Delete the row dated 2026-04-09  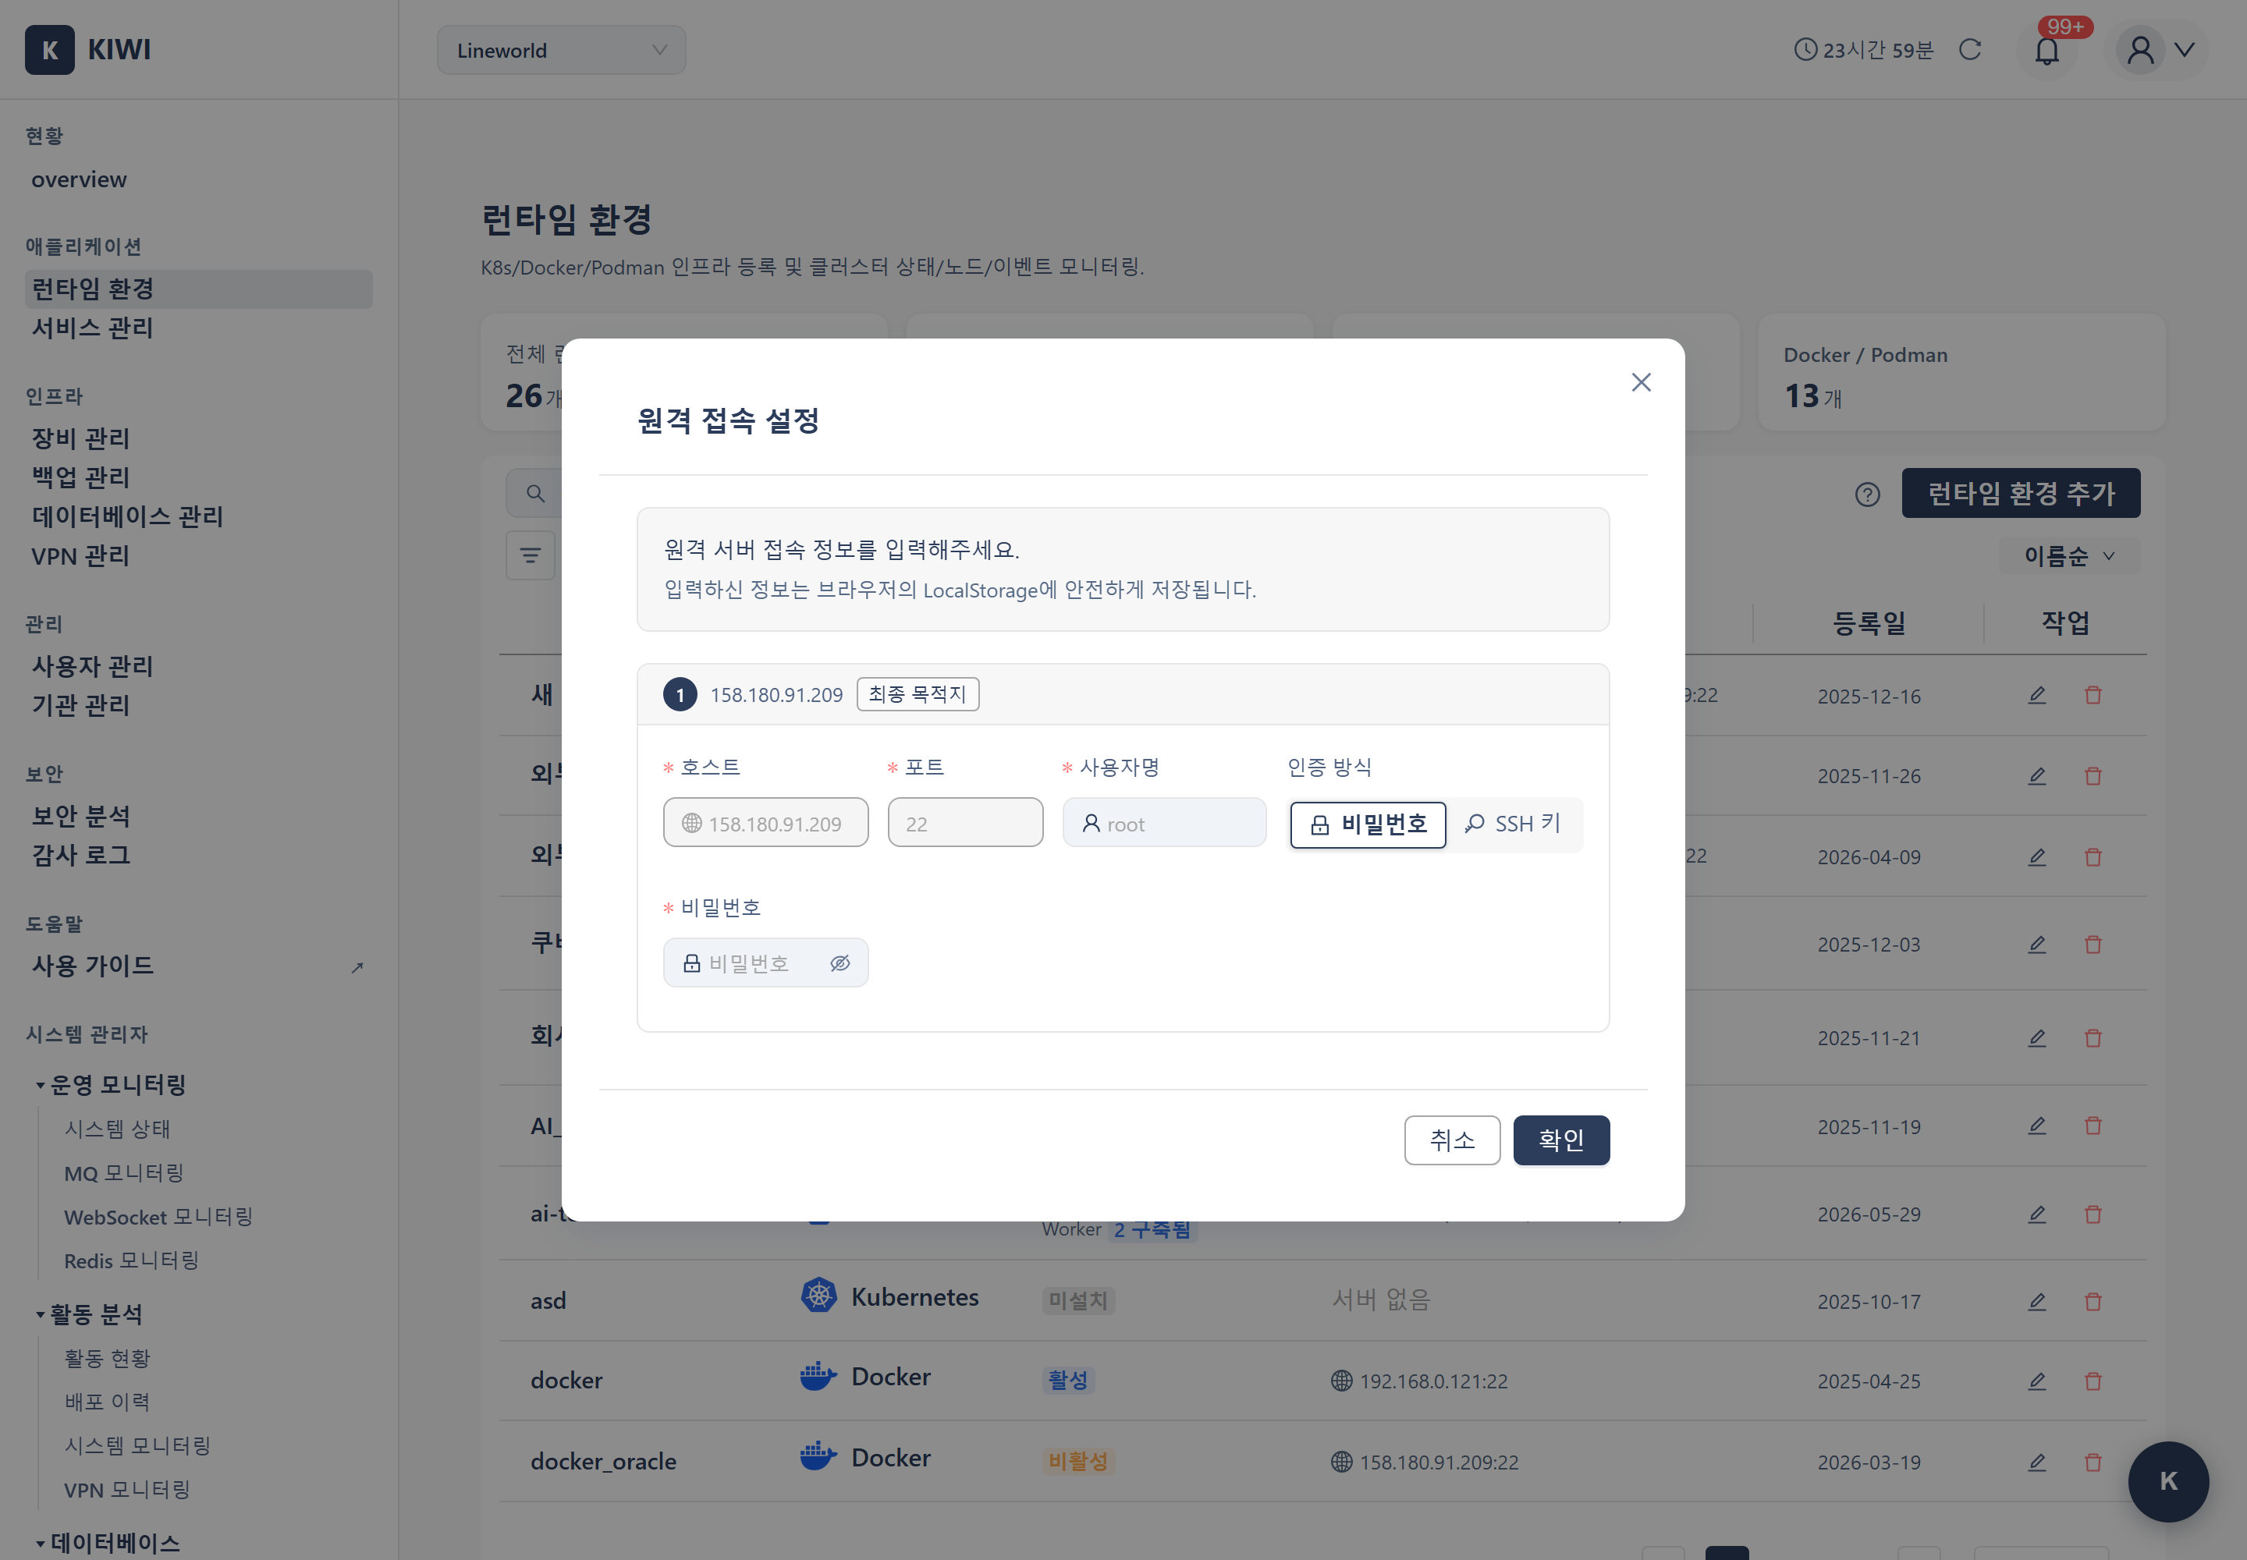(2093, 857)
